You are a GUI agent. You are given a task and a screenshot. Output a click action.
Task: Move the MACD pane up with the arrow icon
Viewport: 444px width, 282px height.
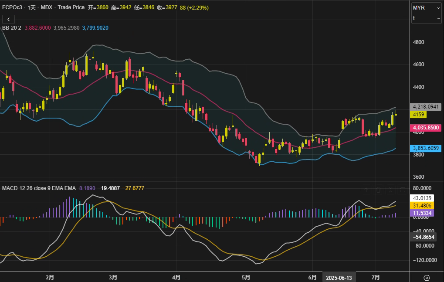coord(366,190)
